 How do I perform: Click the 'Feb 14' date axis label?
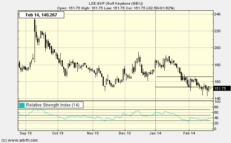click(189, 133)
